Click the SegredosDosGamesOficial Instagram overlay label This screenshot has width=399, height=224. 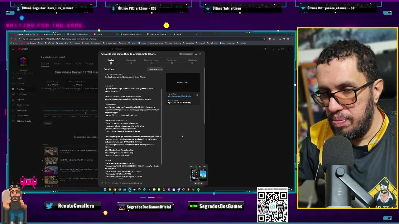point(144,207)
